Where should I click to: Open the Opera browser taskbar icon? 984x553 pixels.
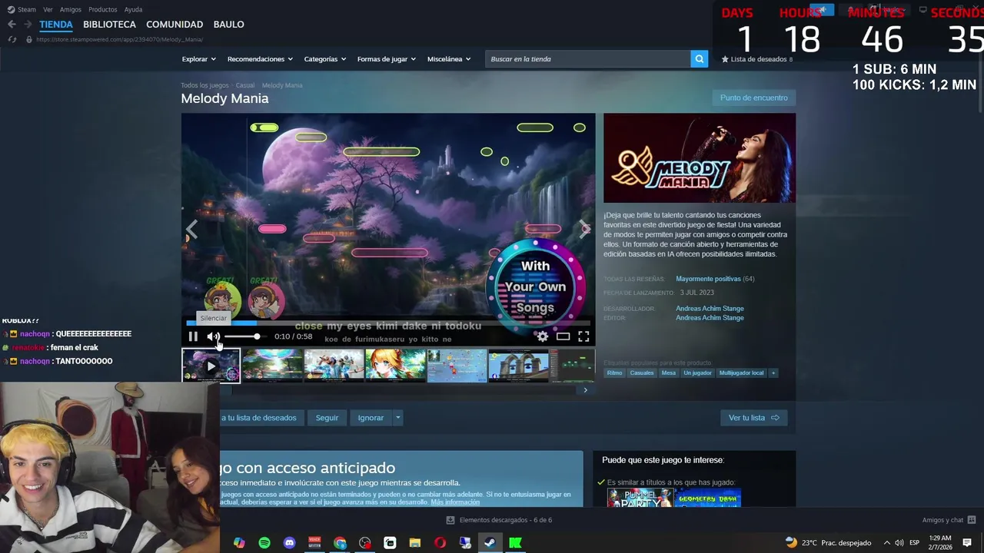[x=440, y=543]
